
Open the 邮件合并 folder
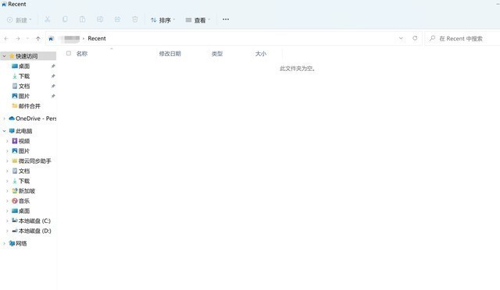coord(29,106)
